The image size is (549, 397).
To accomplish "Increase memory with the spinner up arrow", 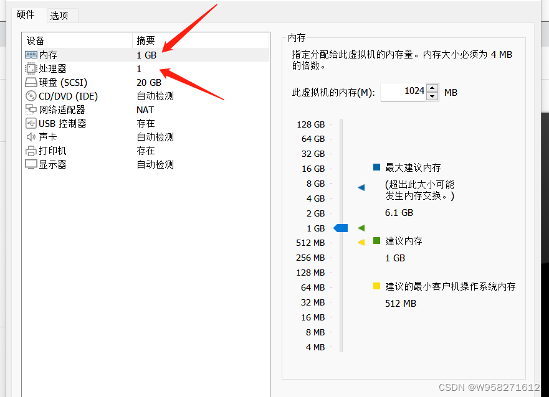I will 432,88.
